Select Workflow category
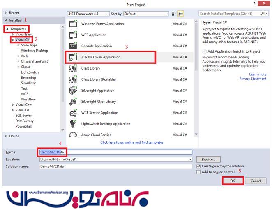This screenshot has width=272, height=209. [x=28, y=99]
